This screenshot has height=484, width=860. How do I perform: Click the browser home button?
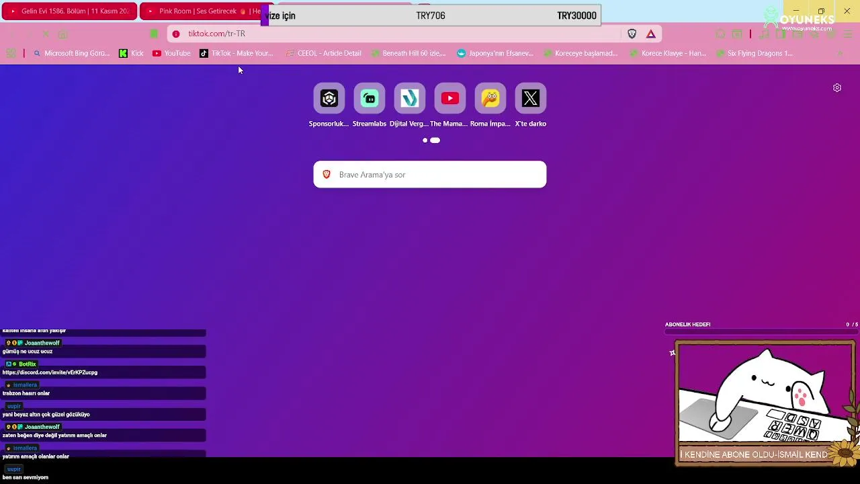[62, 34]
